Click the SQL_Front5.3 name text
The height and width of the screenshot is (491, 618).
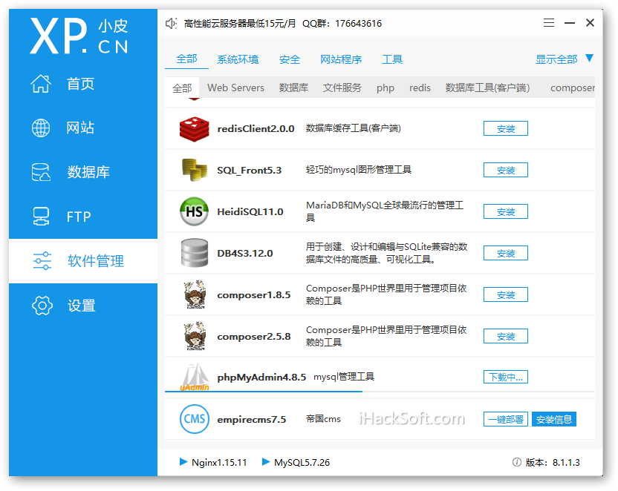tap(249, 171)
